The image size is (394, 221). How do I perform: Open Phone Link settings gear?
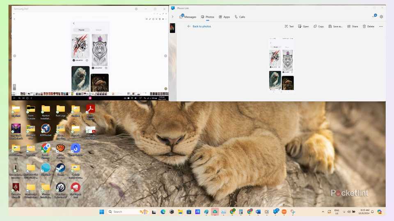tap(381, 17)
